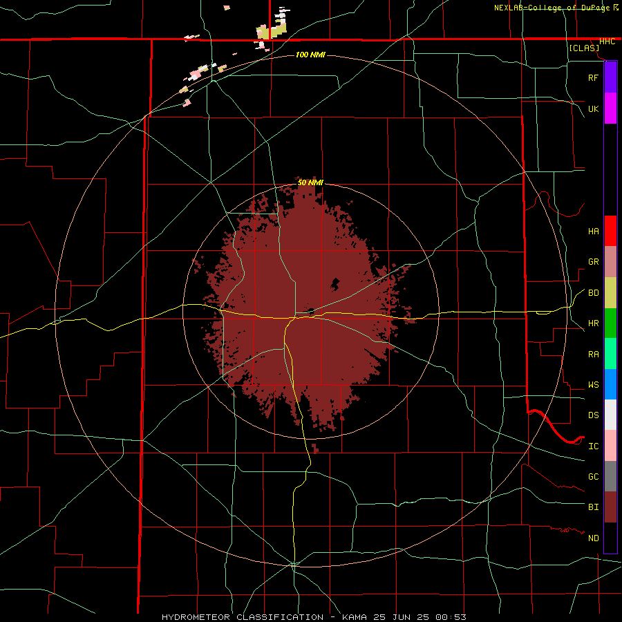The width and height of the screenshot is (622, 622).
Task: Click the dark gap northeast of radar site
Action: tap(335, 284)
